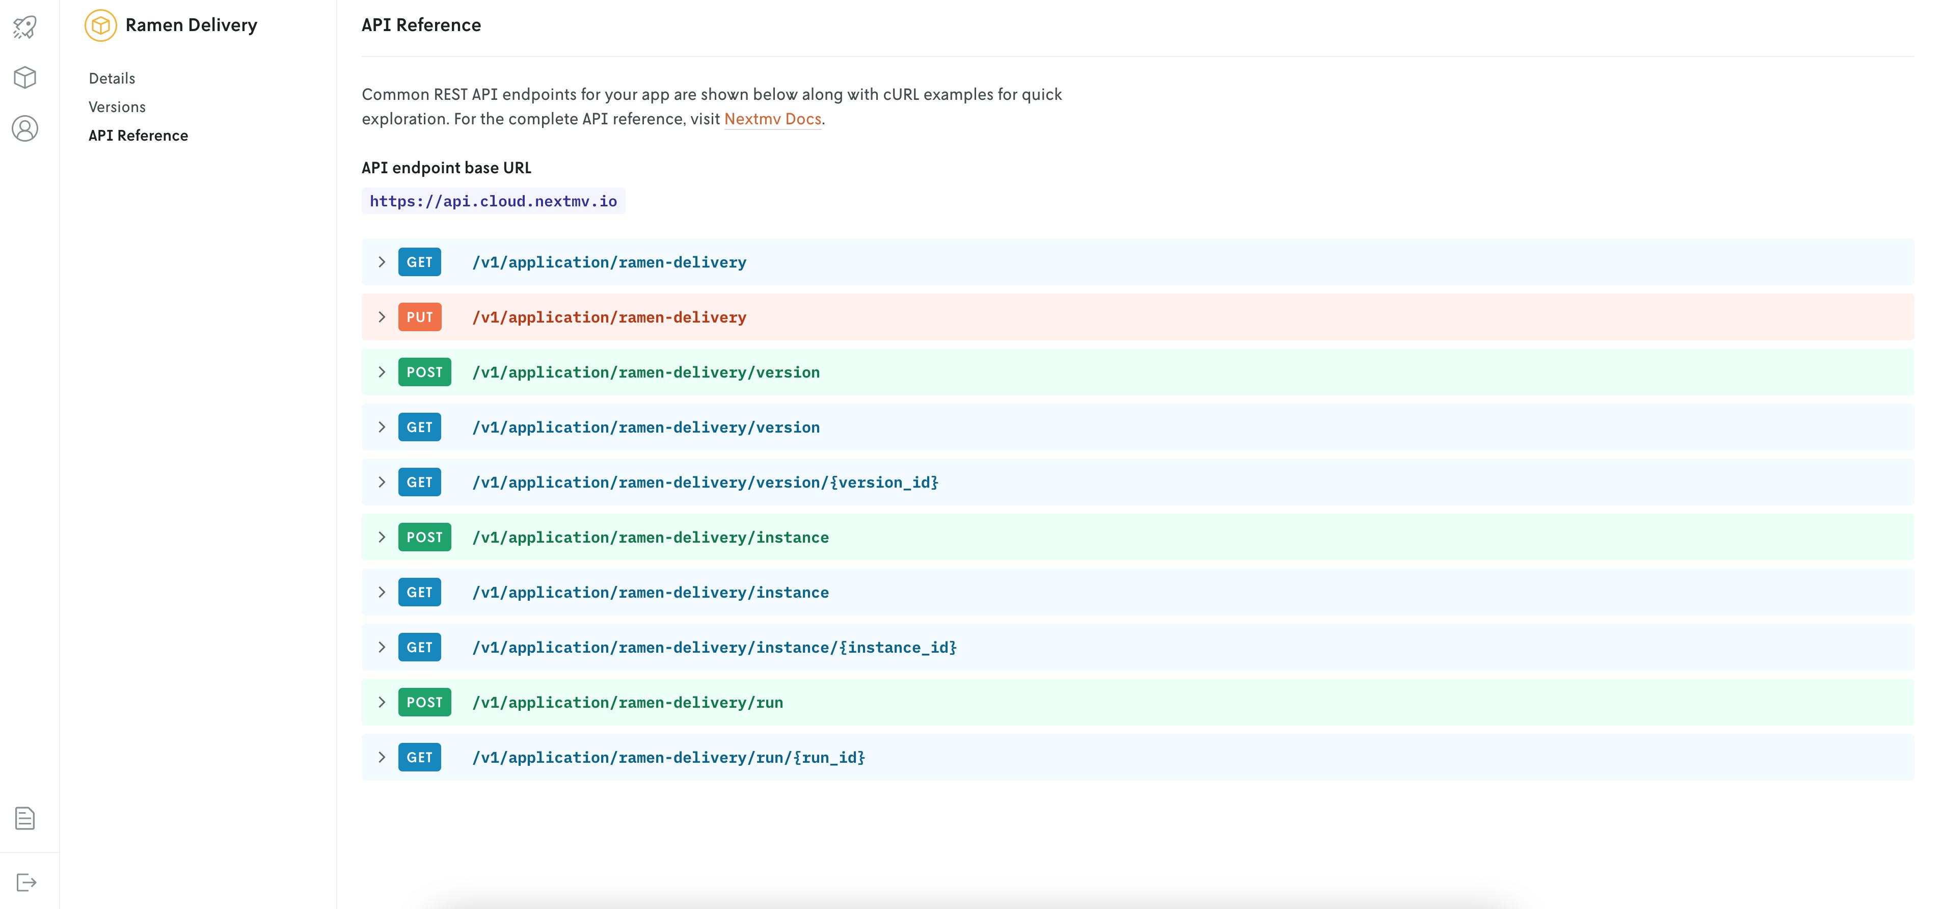Click the GET version_id endpoint path

click(x=705, y=482)
